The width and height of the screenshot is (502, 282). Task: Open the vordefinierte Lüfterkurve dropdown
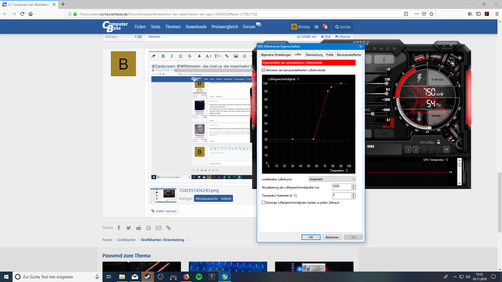click(x=332, y=179)
